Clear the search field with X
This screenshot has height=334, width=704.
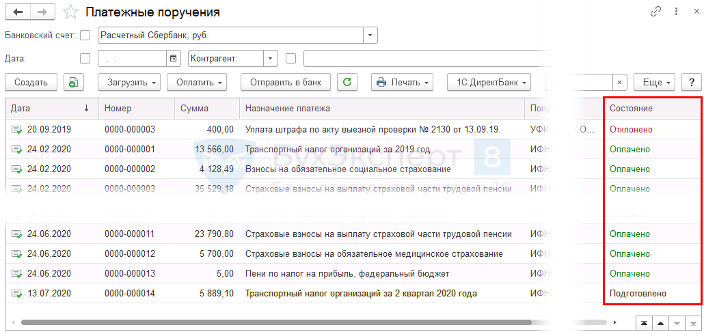coord(619,82)
